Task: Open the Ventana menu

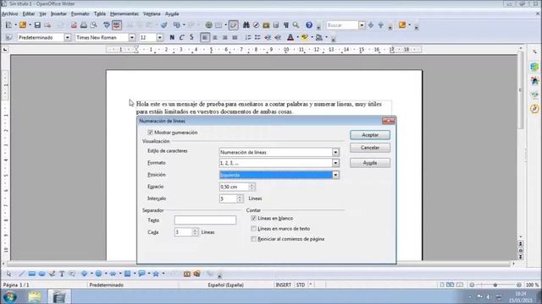Action: coord(152,14)
